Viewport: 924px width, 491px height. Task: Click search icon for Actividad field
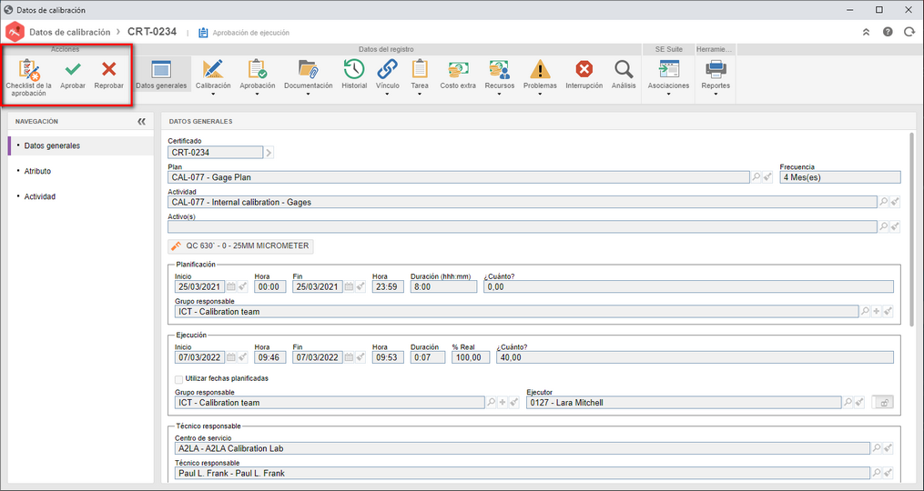[884, 202]
